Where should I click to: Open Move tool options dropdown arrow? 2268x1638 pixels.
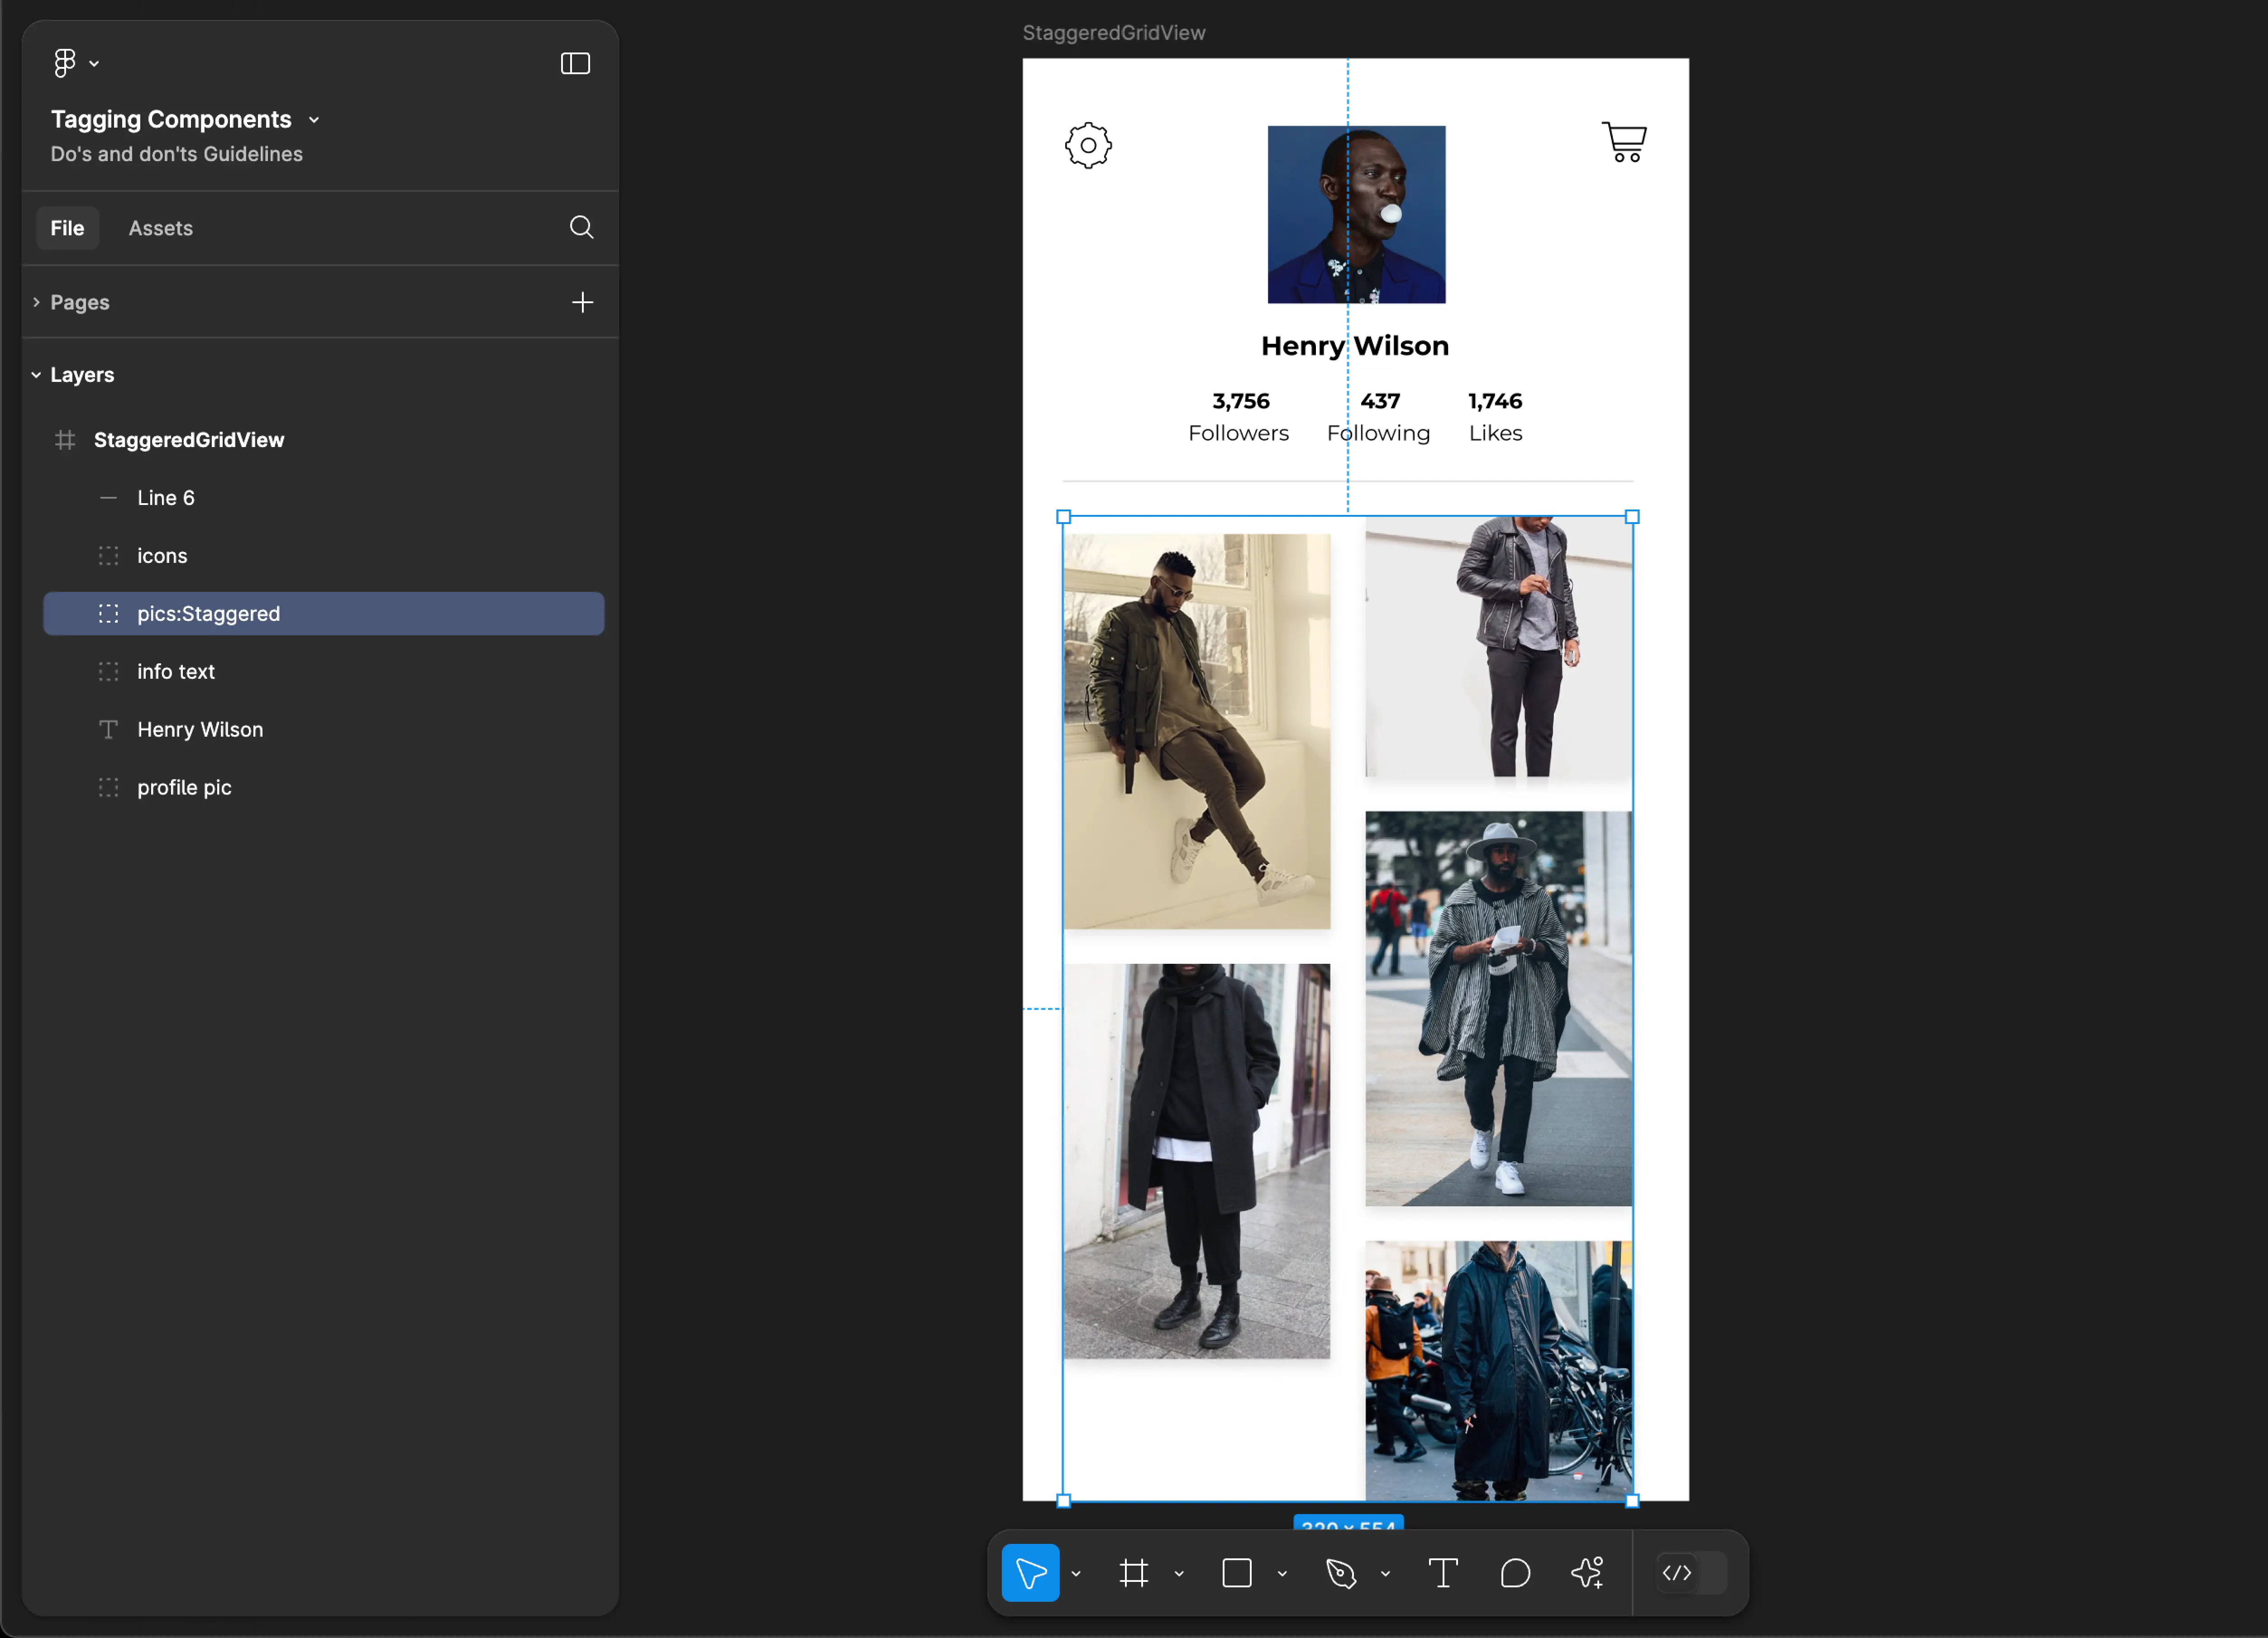point(1076,1574)
